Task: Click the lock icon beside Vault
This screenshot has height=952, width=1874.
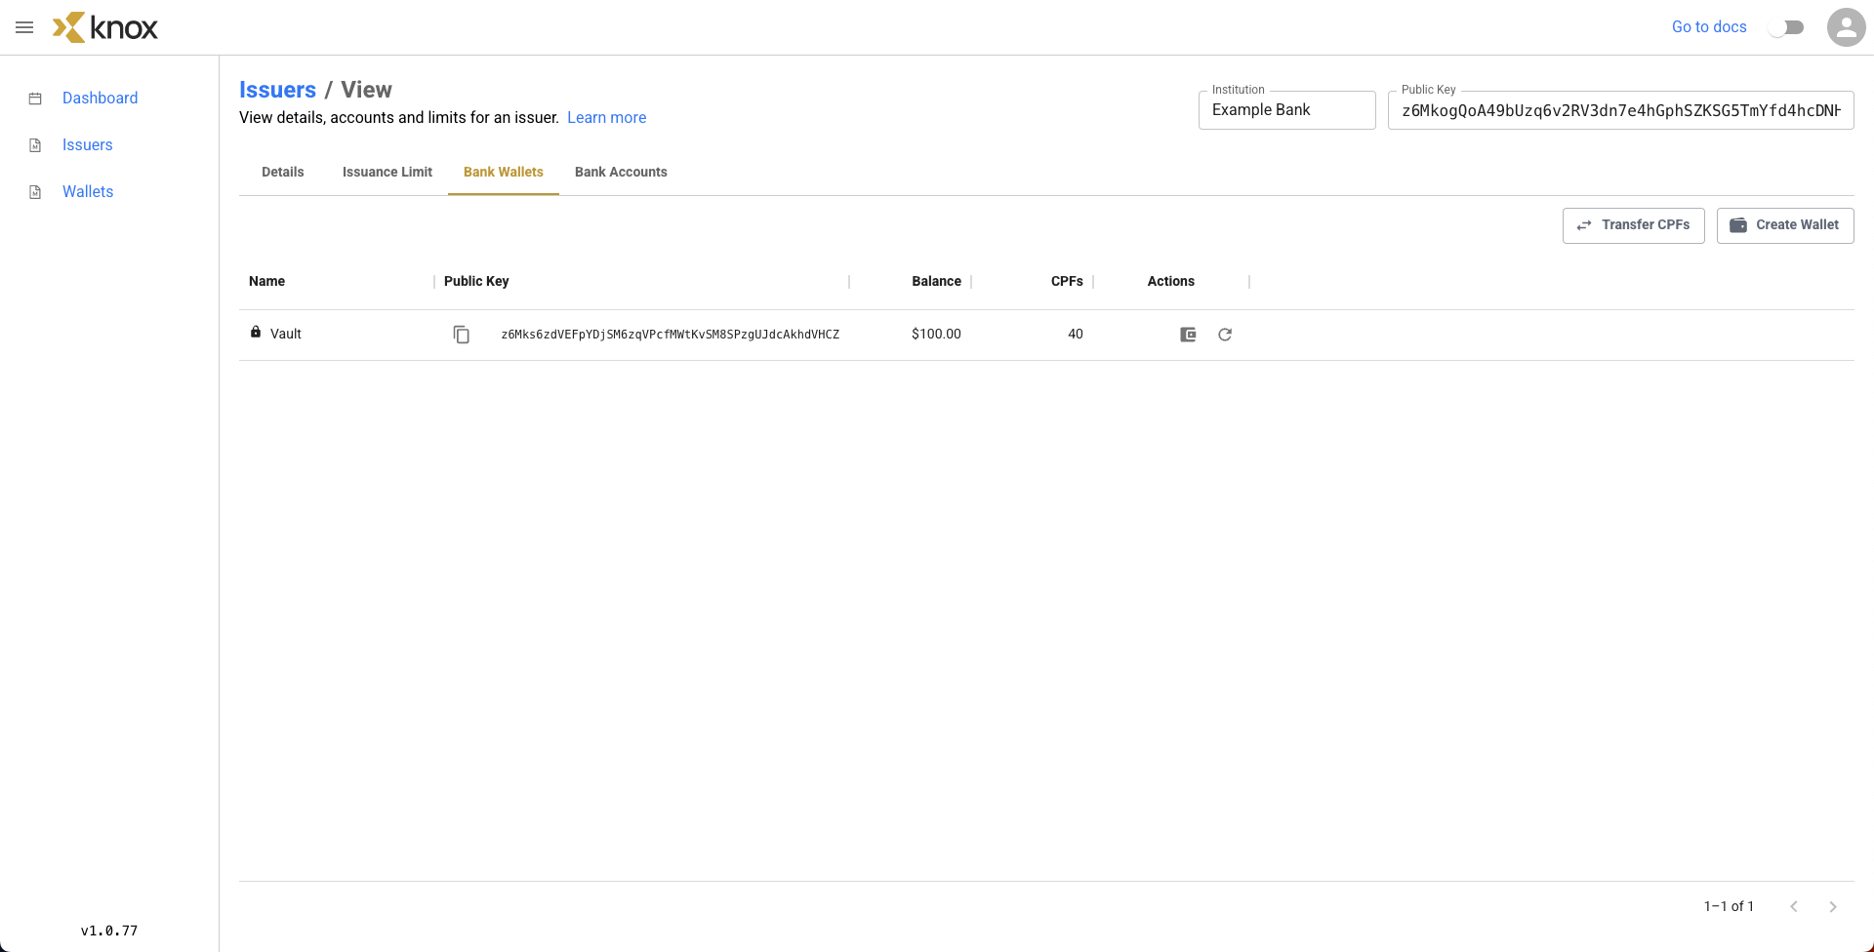Action: click(256, 332)
